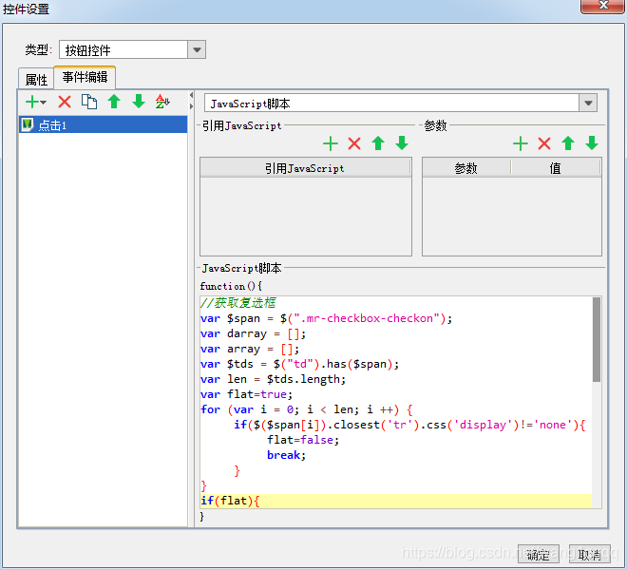
Task: Remove the referenced JavaScript entry
Action: tap(354, 143)
